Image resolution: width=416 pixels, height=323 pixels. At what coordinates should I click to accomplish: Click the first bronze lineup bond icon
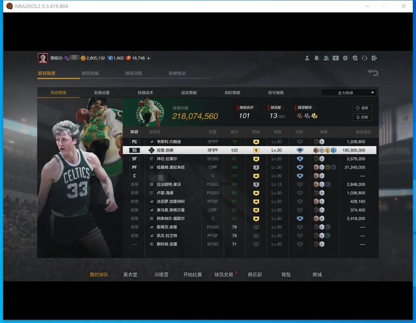point(300,116)
